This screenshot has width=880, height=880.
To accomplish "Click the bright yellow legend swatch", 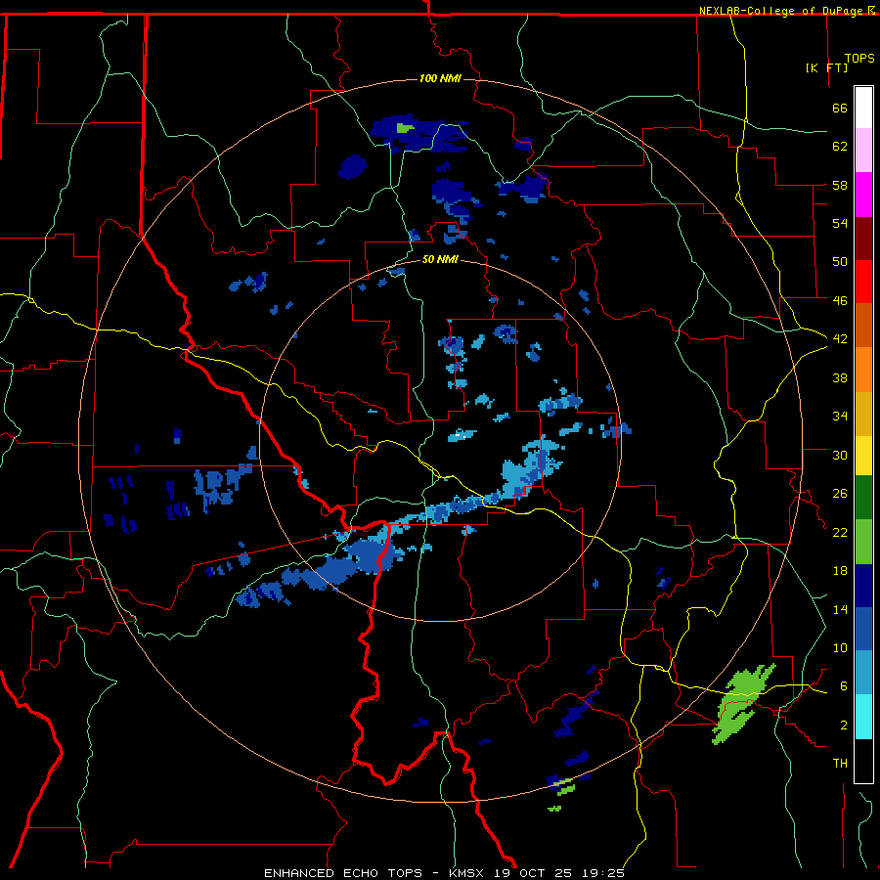I will tap(863, 455).
